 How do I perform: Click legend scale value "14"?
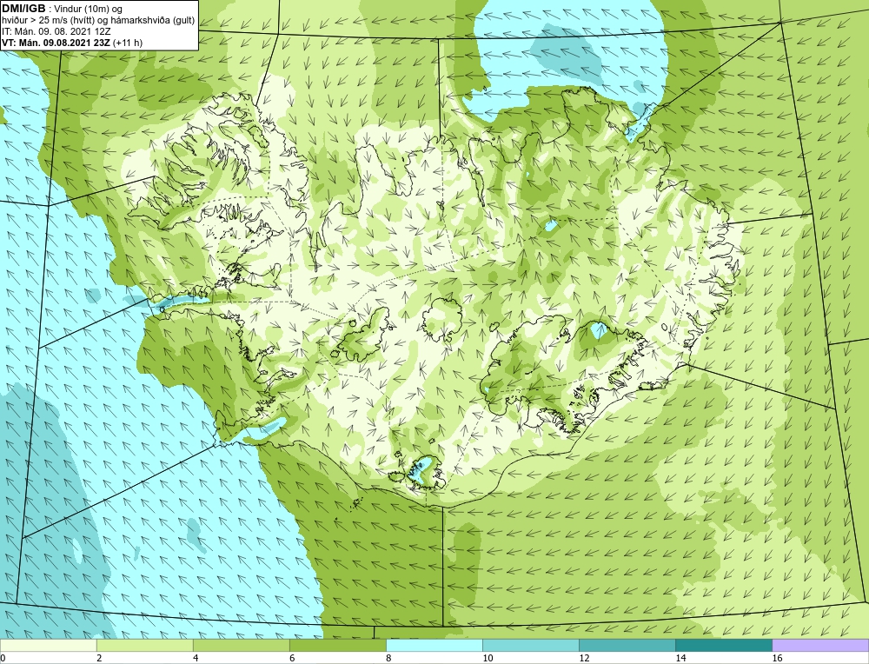(680, 658)
